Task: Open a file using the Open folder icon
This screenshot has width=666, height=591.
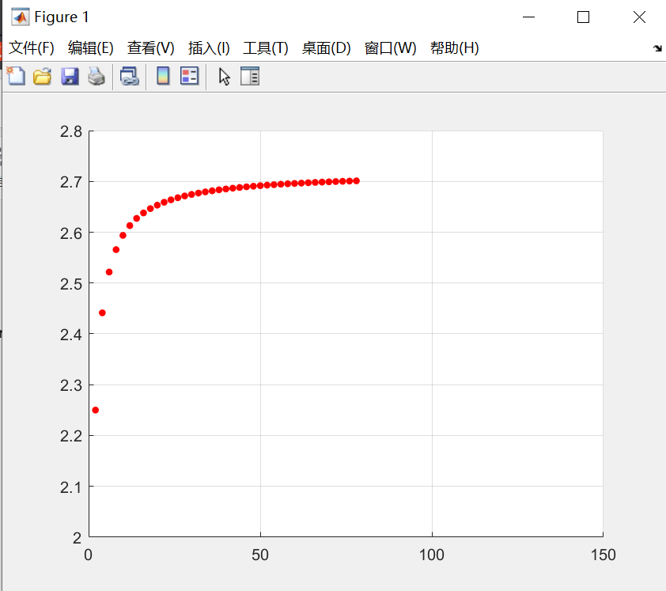Action: 42,76
